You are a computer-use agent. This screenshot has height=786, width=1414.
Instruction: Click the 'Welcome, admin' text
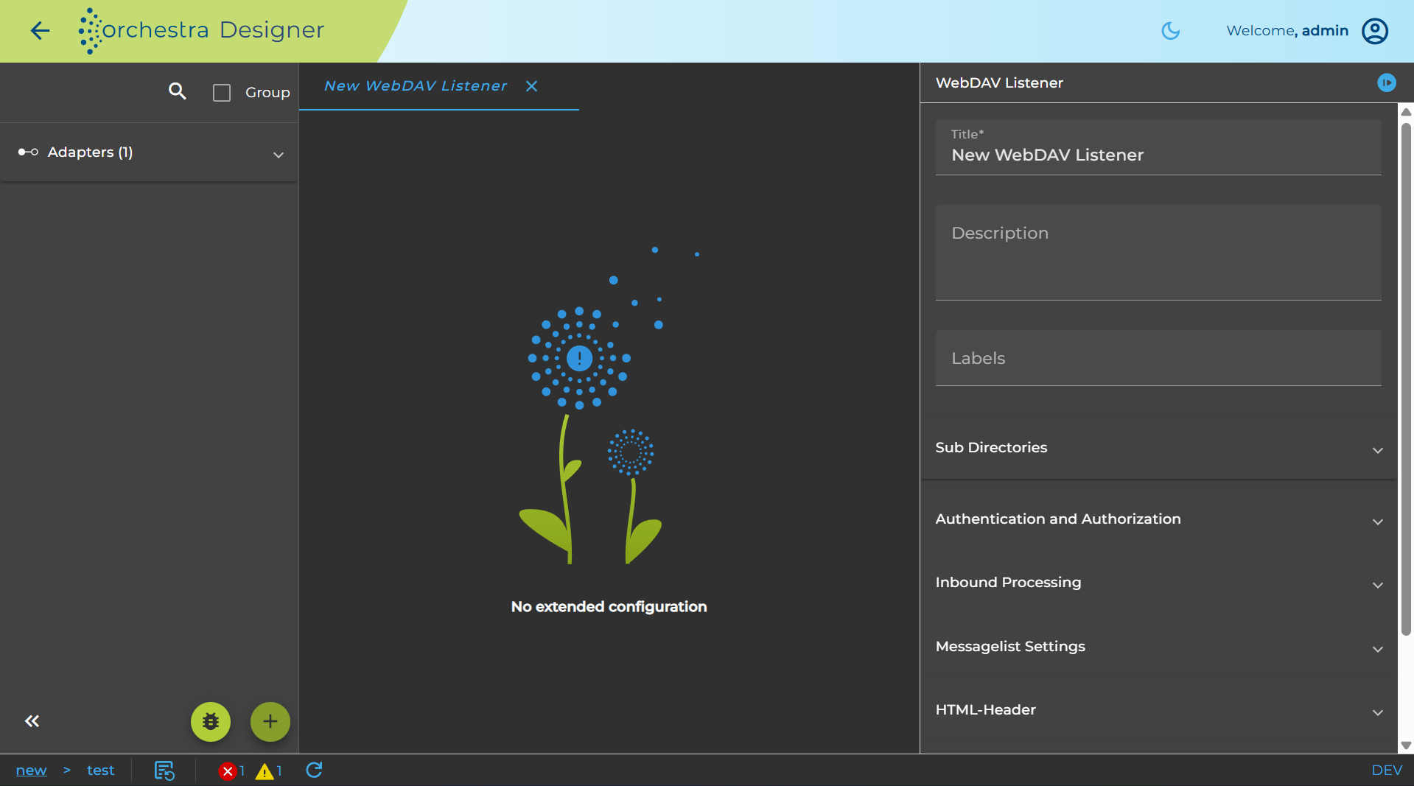[x=1287, y=30]
